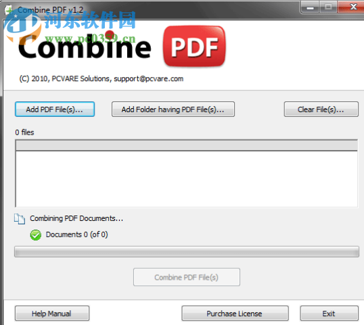Click the file list column header
Image resolution: width=364 pixels, height=325 pixels.
(187, 145)
